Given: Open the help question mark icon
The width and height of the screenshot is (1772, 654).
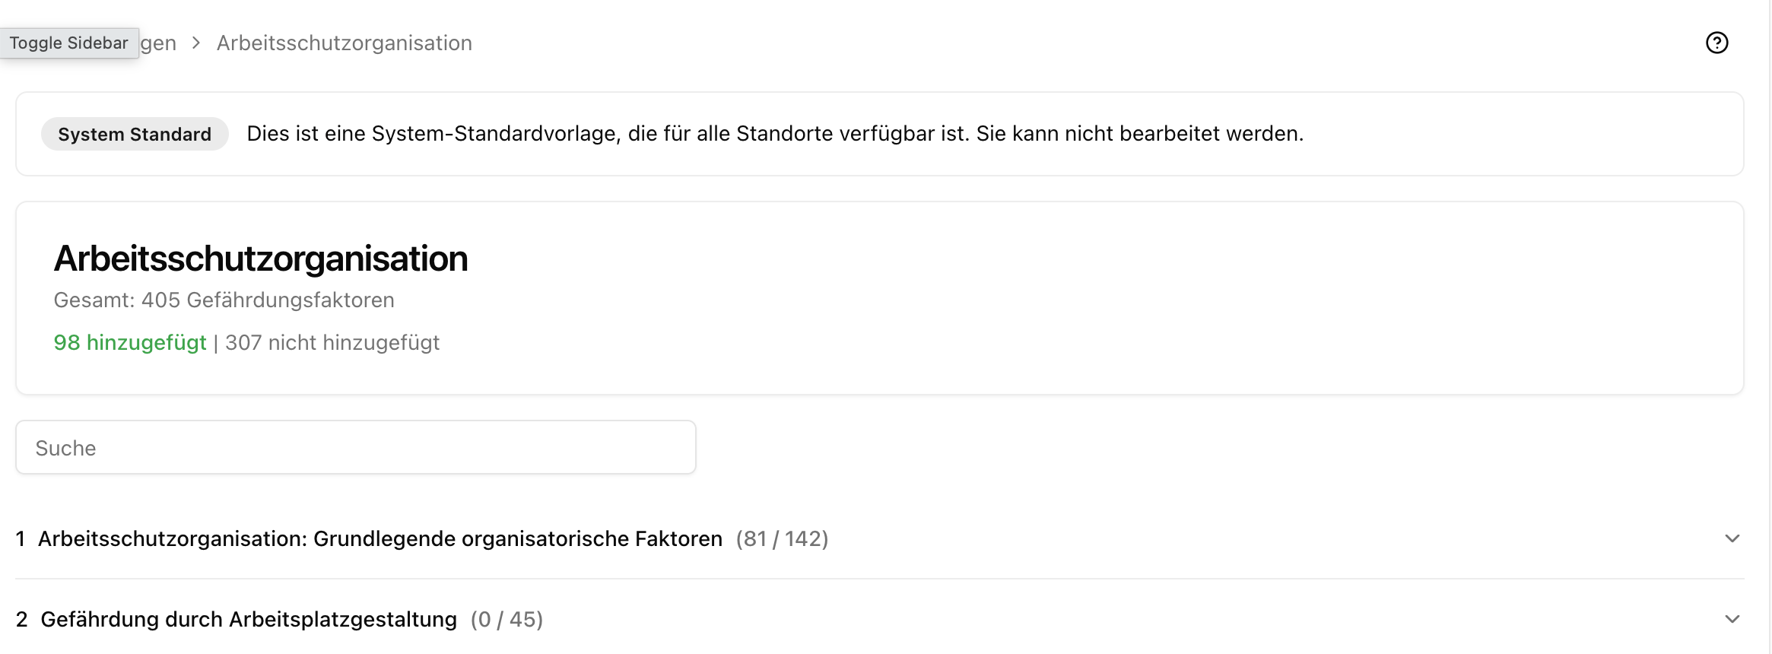Looking at the screenshot, I should pos(1716,43).
